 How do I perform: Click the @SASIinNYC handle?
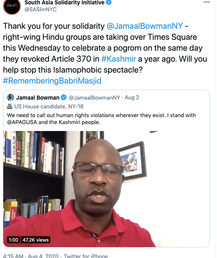pyautogui.click(x=40, y=9)
